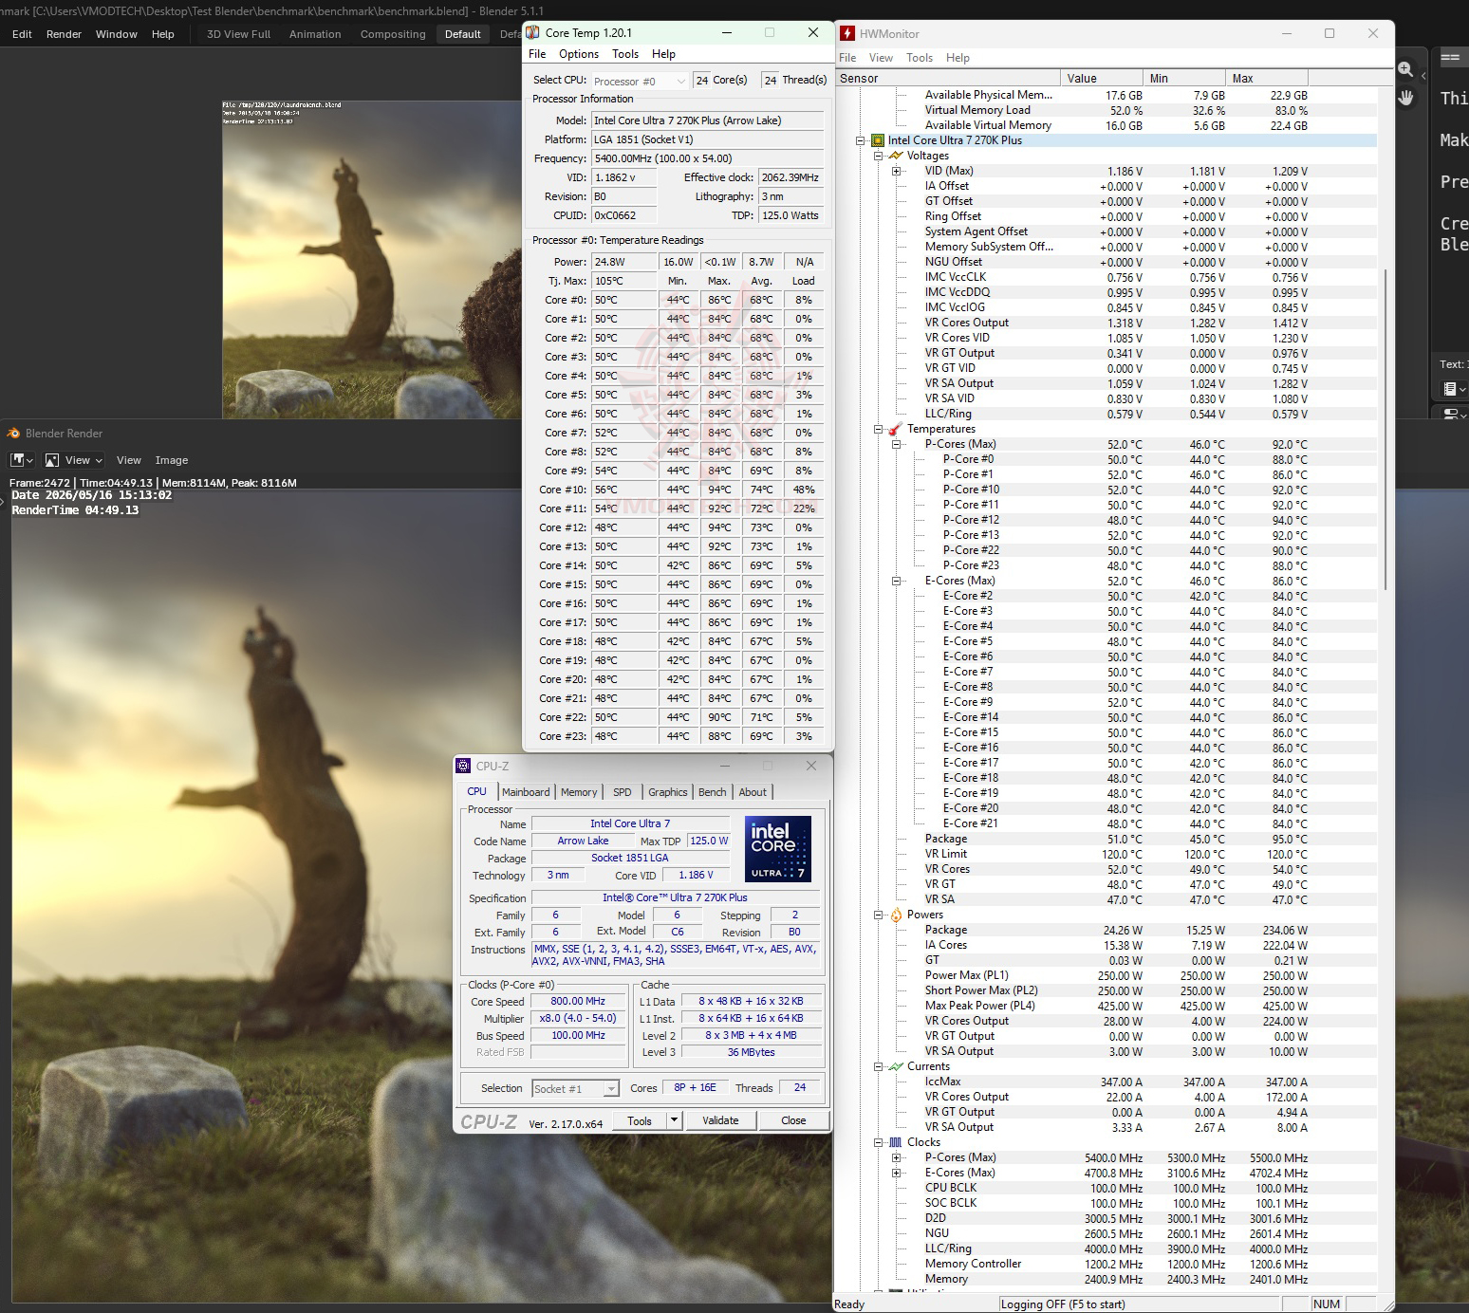Click the Core Temp thermometer title icon

tap(532, 32)
